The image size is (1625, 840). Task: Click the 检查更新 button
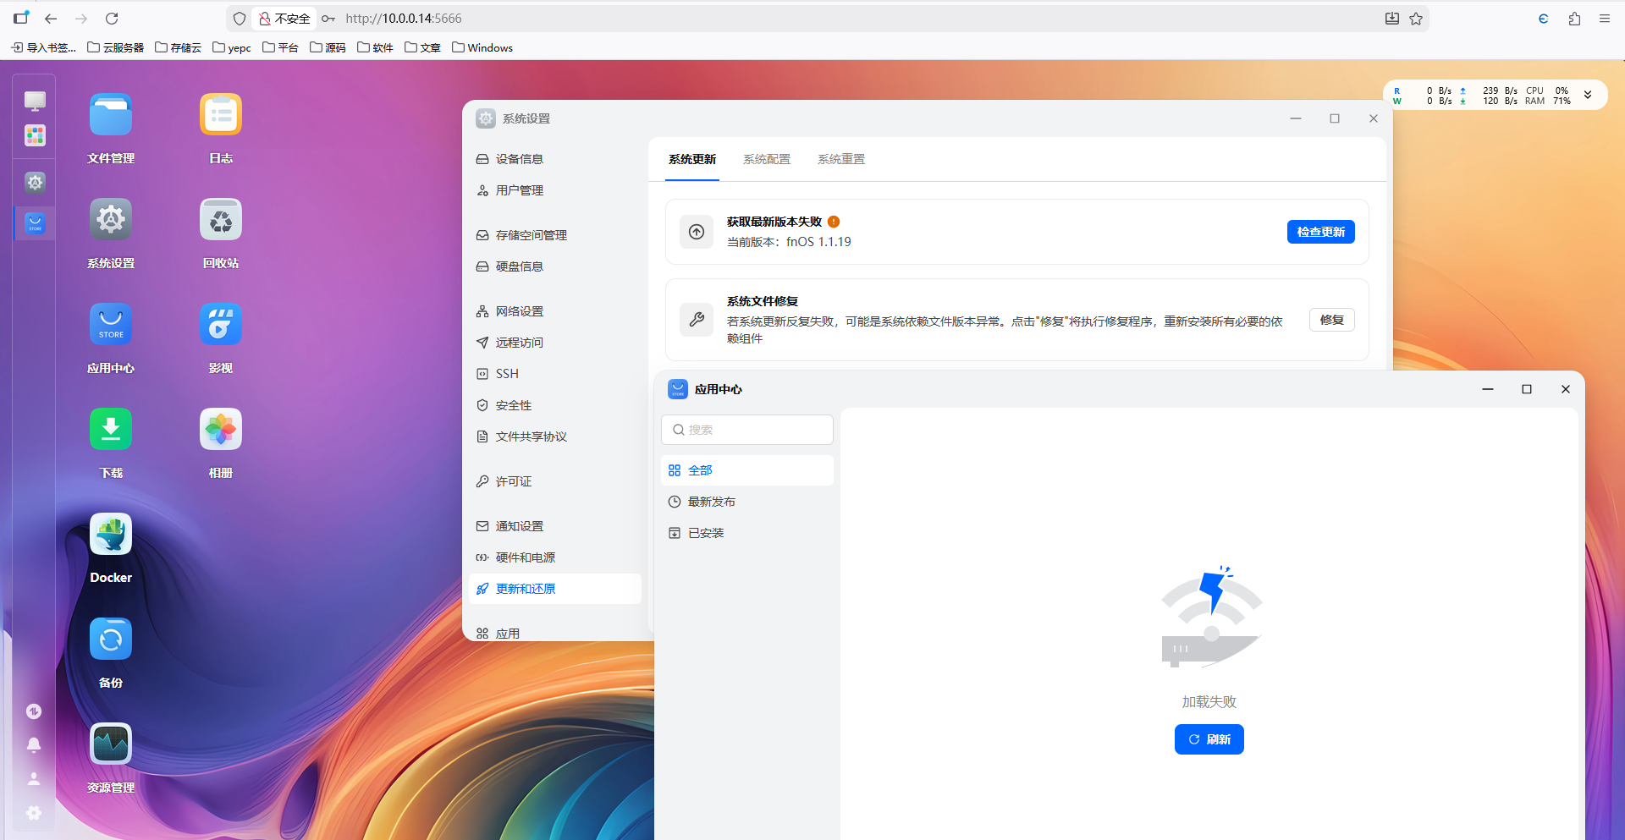point(1320,231)
